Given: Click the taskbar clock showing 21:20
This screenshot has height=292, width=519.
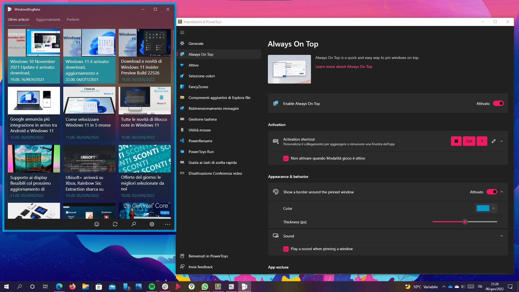Looking at the screenshot, I should [x=494, y=287].
